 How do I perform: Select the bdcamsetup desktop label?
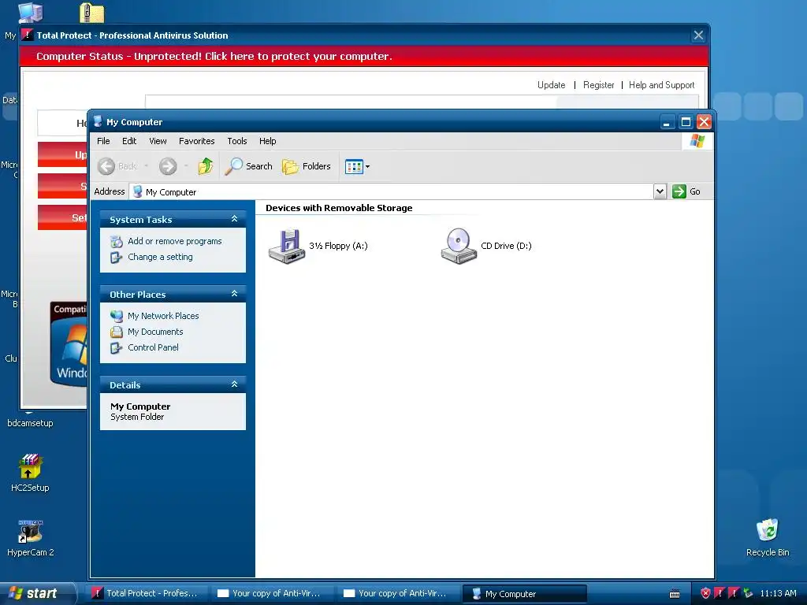coord(30,423)
